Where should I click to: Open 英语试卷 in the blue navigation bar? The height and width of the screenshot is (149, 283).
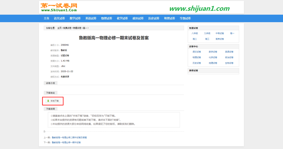(91, 18)
